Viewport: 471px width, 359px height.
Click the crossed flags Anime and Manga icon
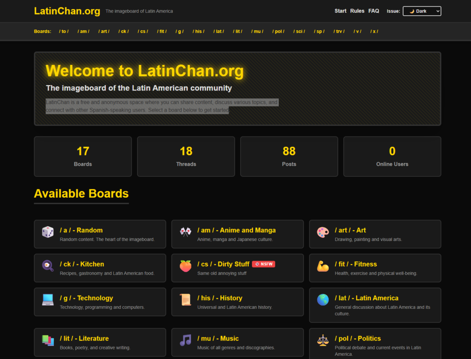tap(185, 232)
